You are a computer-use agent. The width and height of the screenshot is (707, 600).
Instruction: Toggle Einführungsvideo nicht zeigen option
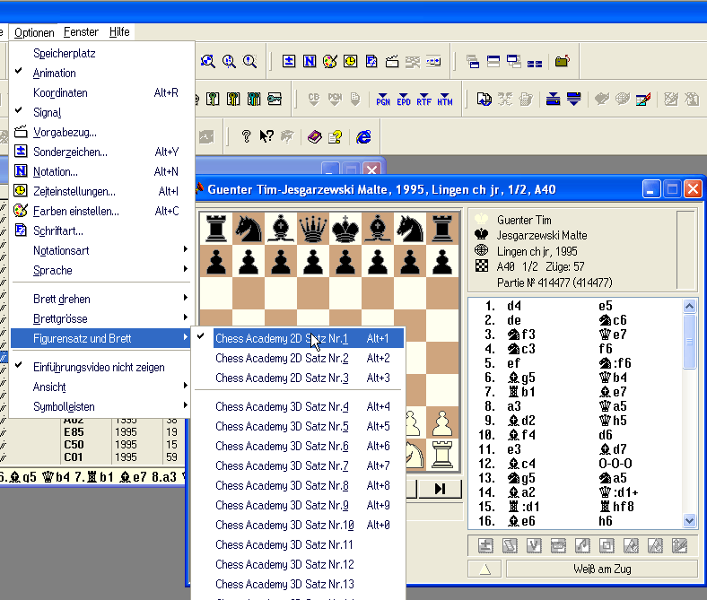pos(102,367)
